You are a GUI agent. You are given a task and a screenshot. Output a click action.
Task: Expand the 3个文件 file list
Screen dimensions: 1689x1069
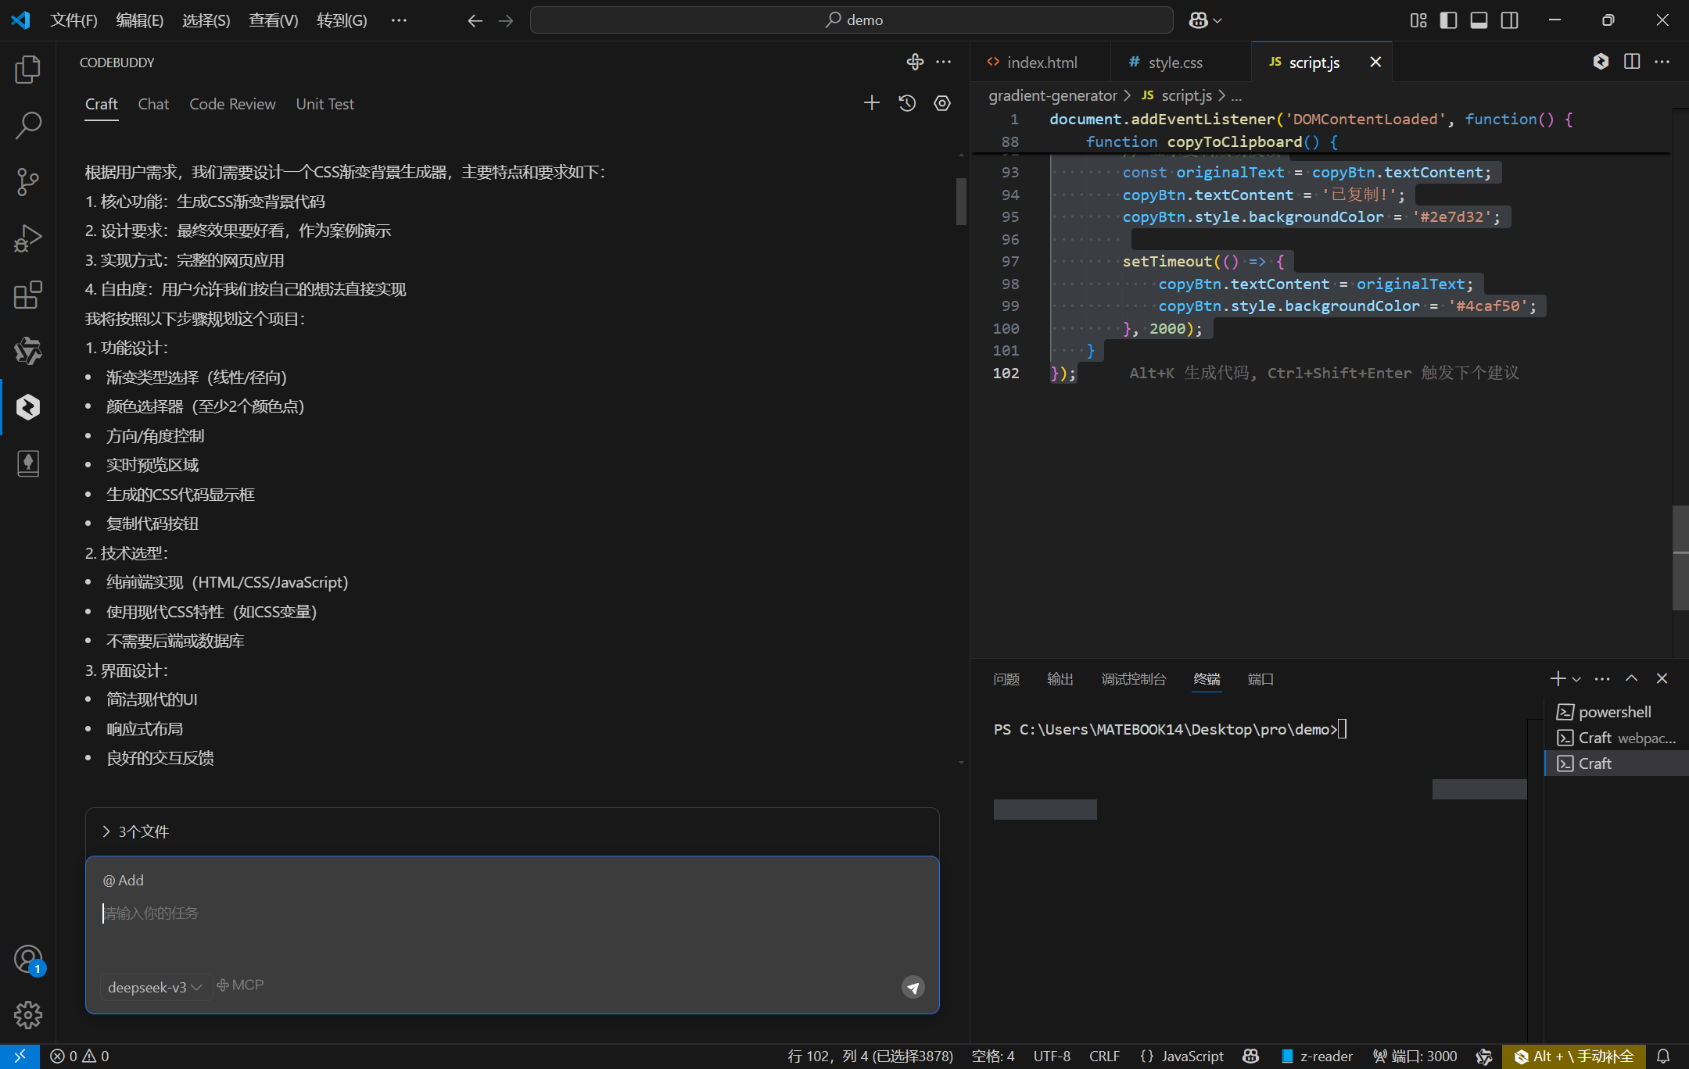(136, 831)
